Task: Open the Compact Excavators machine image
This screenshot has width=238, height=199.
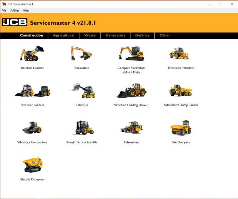Action: [131, 53]
